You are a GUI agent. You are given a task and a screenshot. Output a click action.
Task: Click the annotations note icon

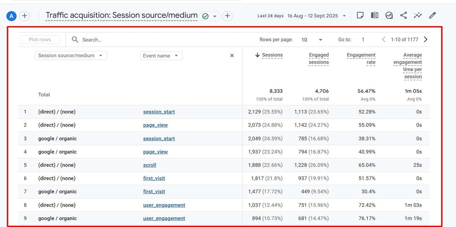click(360, 15)
